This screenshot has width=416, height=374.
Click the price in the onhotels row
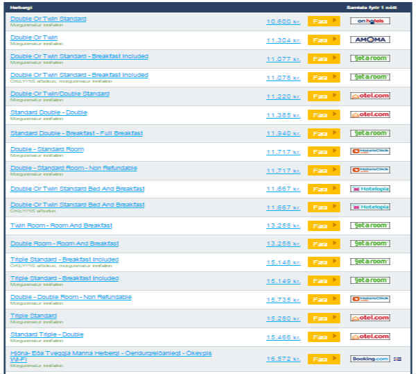point(284,22)
